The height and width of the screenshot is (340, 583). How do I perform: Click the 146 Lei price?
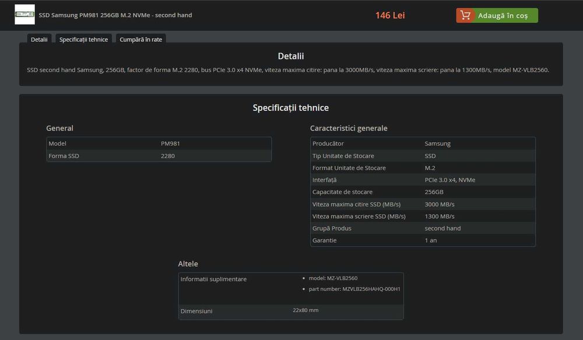pos(390,15)
